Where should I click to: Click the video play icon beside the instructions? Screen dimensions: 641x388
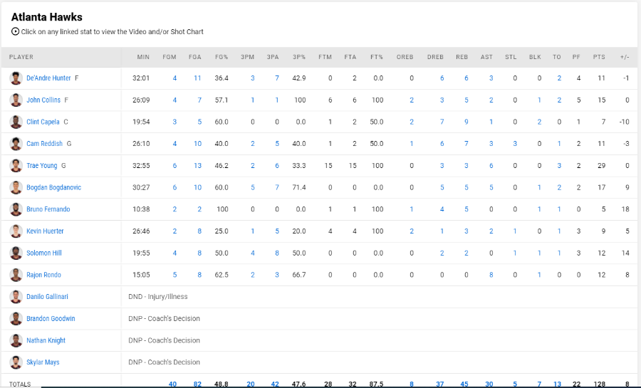click(15, 31)
